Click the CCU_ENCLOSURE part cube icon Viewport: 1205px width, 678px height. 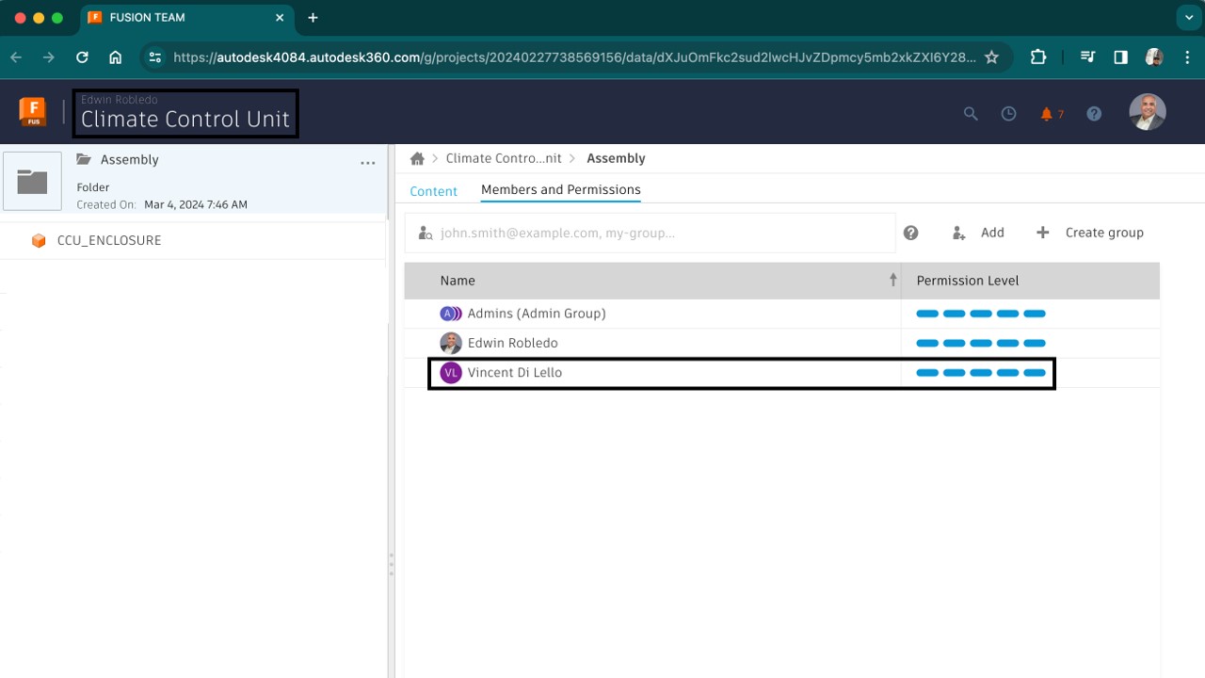(39, 240)
